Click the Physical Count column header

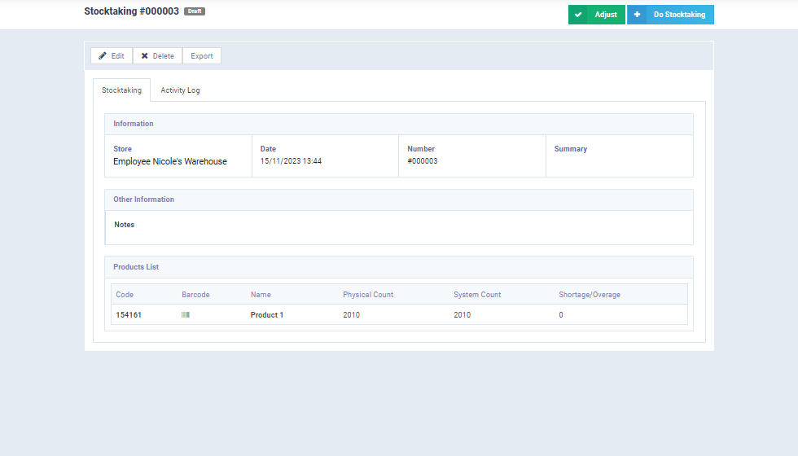click(368, 295)
